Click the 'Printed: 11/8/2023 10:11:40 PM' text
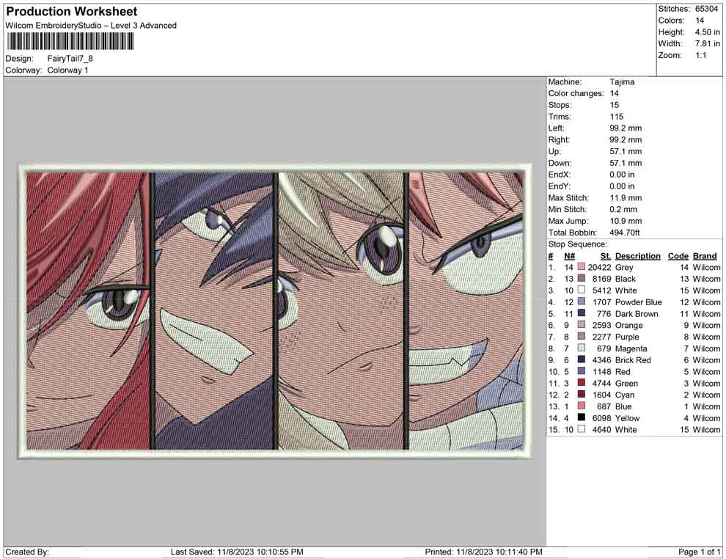The width and height of the screenshot is (726, 559). [483, 552]
